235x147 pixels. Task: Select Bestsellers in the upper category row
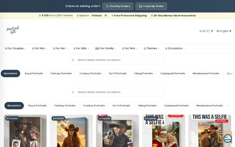pos(11,73)
